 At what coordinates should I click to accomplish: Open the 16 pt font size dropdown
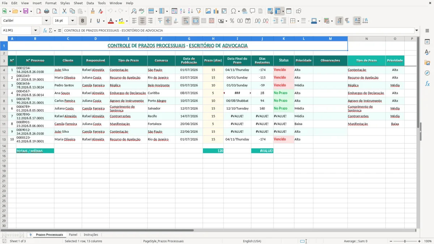tap(73, 21)
